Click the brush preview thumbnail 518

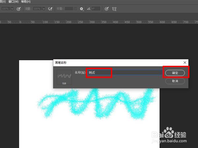(x=64, y=77)
